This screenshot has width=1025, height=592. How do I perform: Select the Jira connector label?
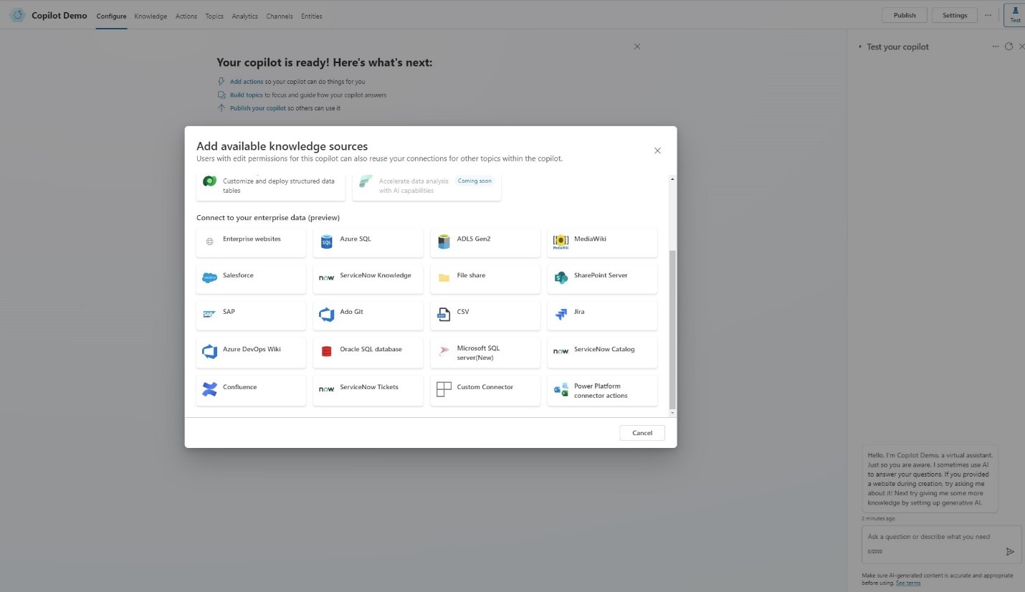pyautogui.click(x=579, y=312)
